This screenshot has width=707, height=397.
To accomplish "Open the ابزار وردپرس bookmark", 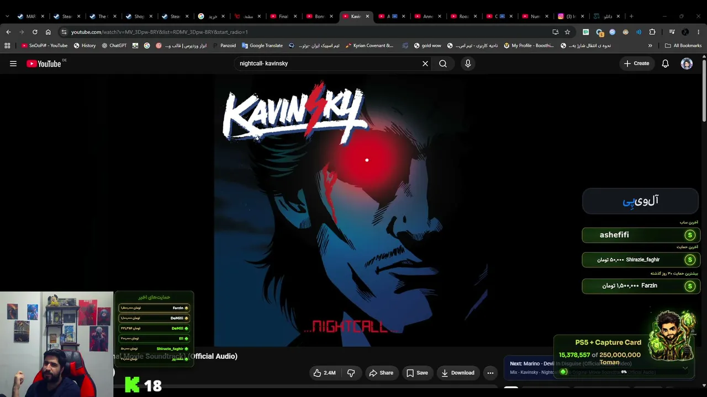I will [x=181, y=46].
